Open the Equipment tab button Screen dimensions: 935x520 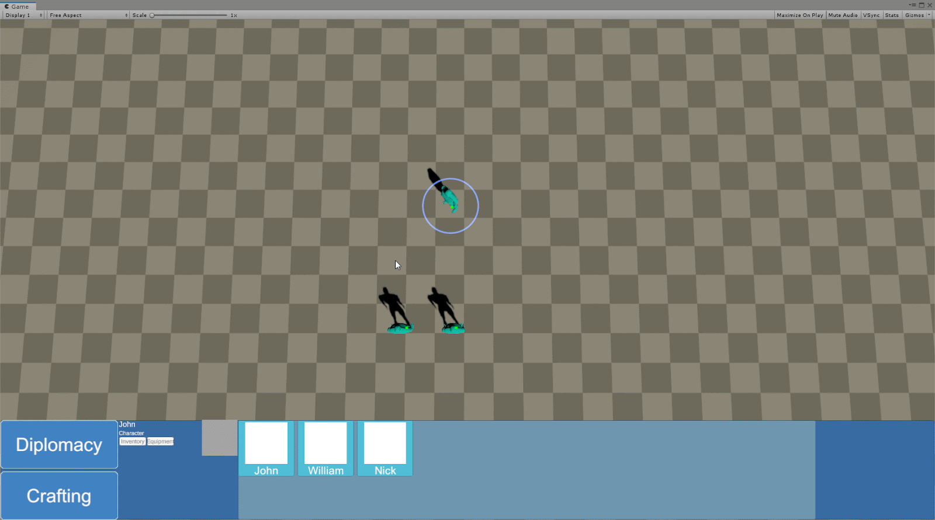(160, 442)
